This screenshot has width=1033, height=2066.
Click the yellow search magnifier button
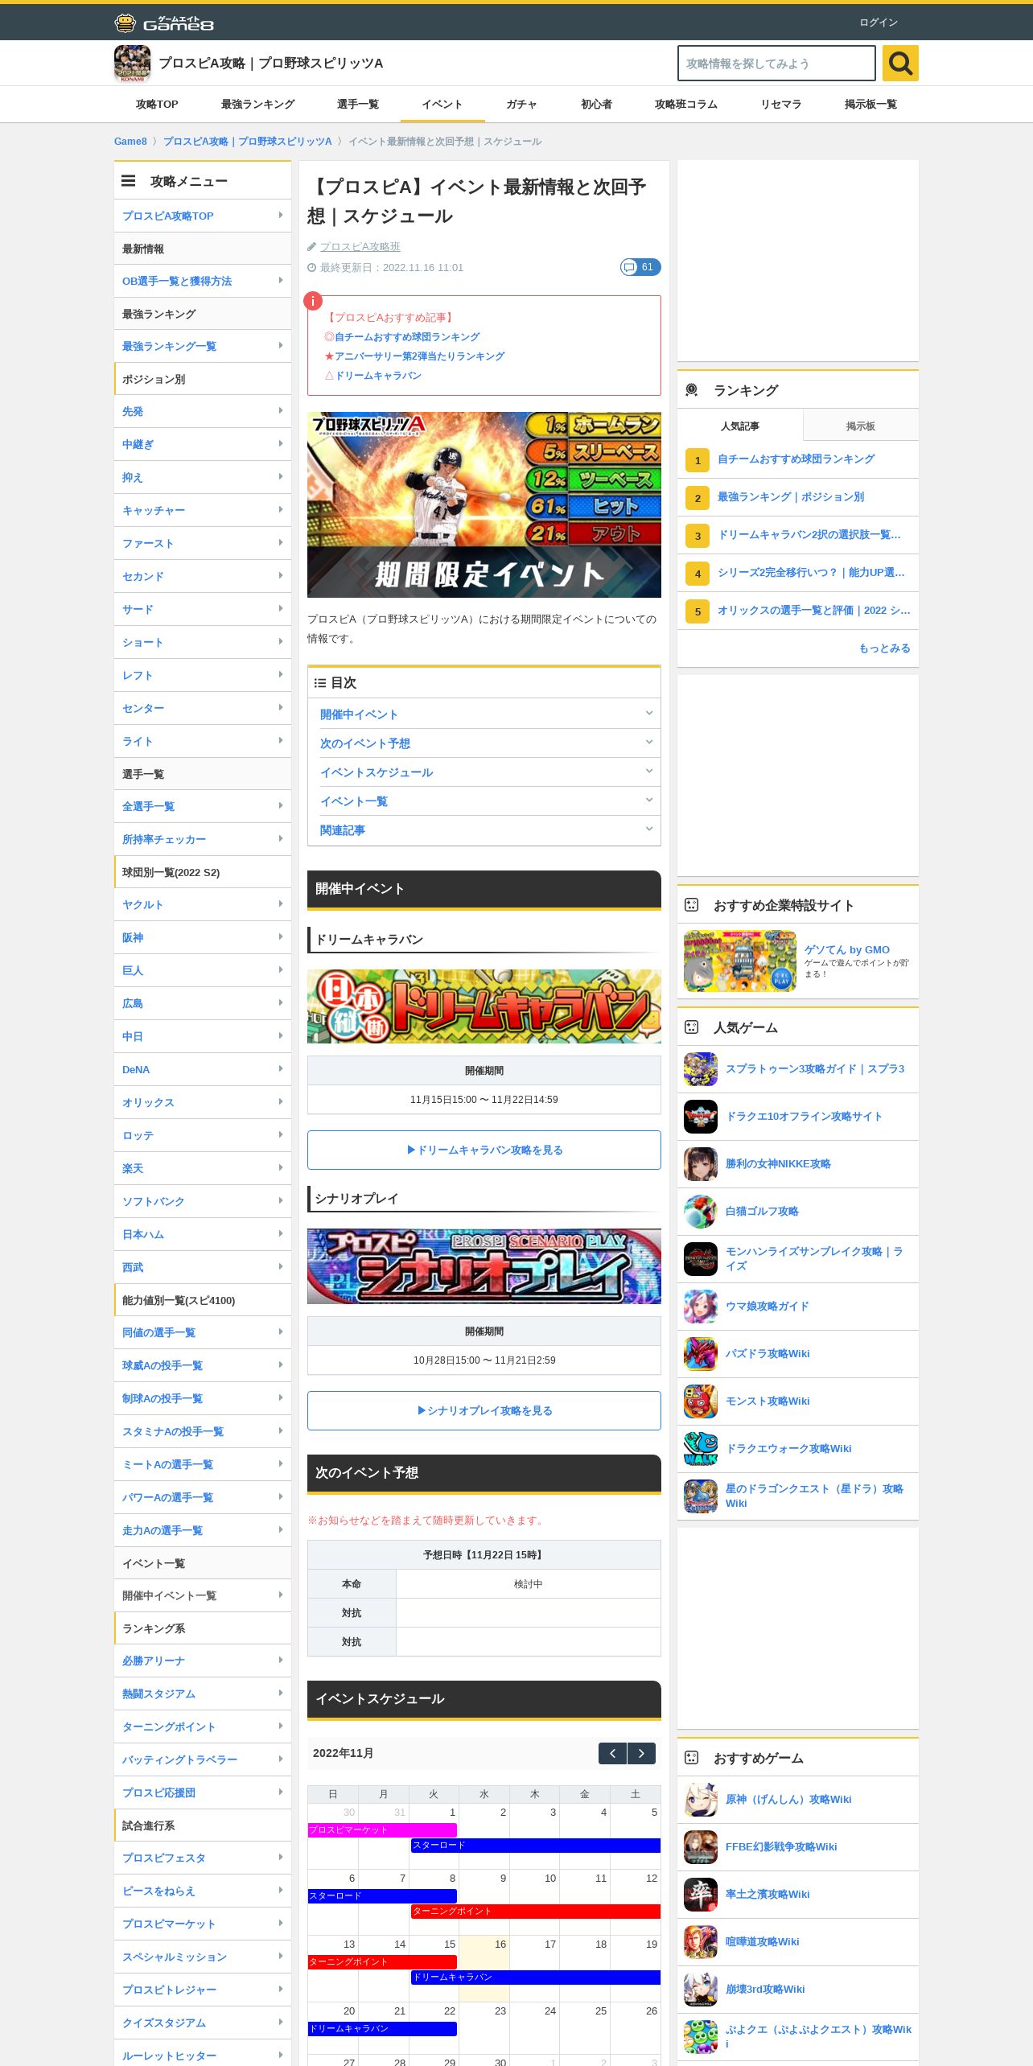900,63
